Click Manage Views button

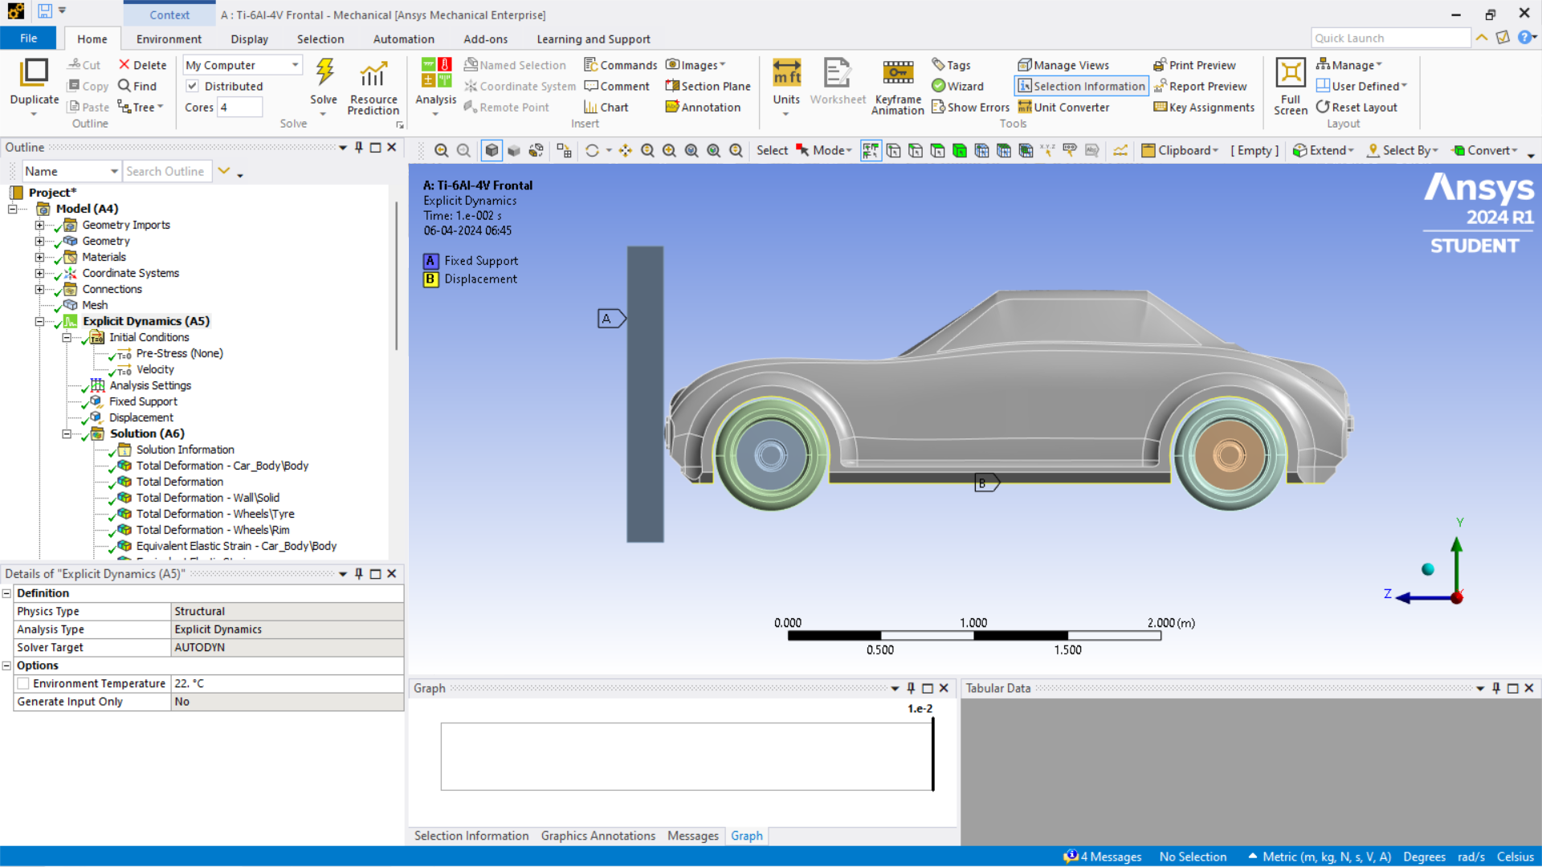point(1063,65)
